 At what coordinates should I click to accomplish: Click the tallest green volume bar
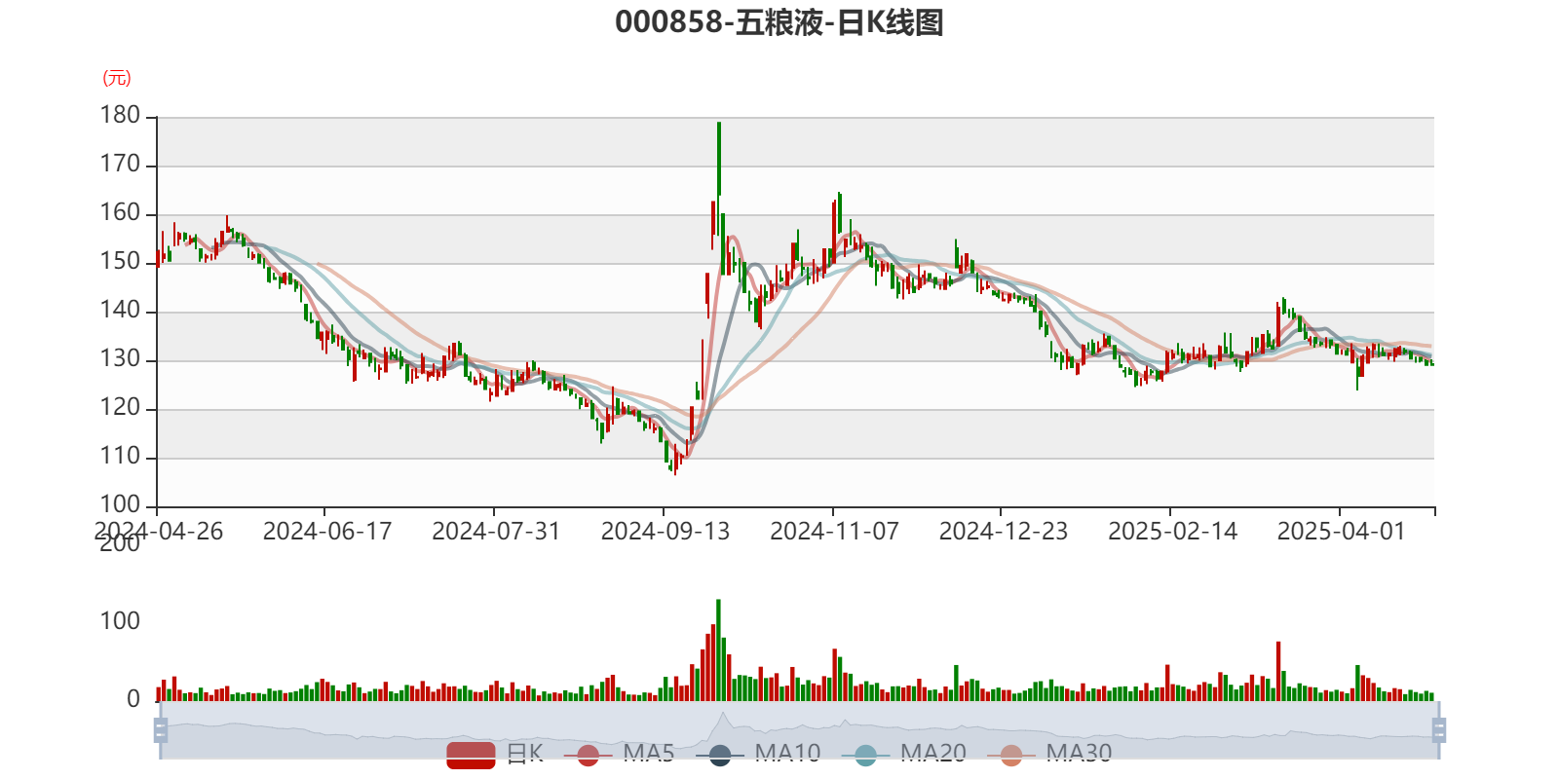[719, 649]
